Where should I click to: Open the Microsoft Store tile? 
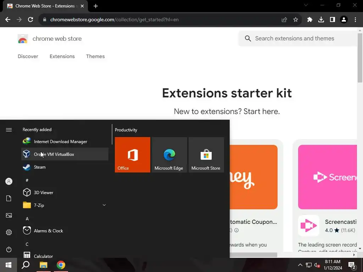click(206, 155)
